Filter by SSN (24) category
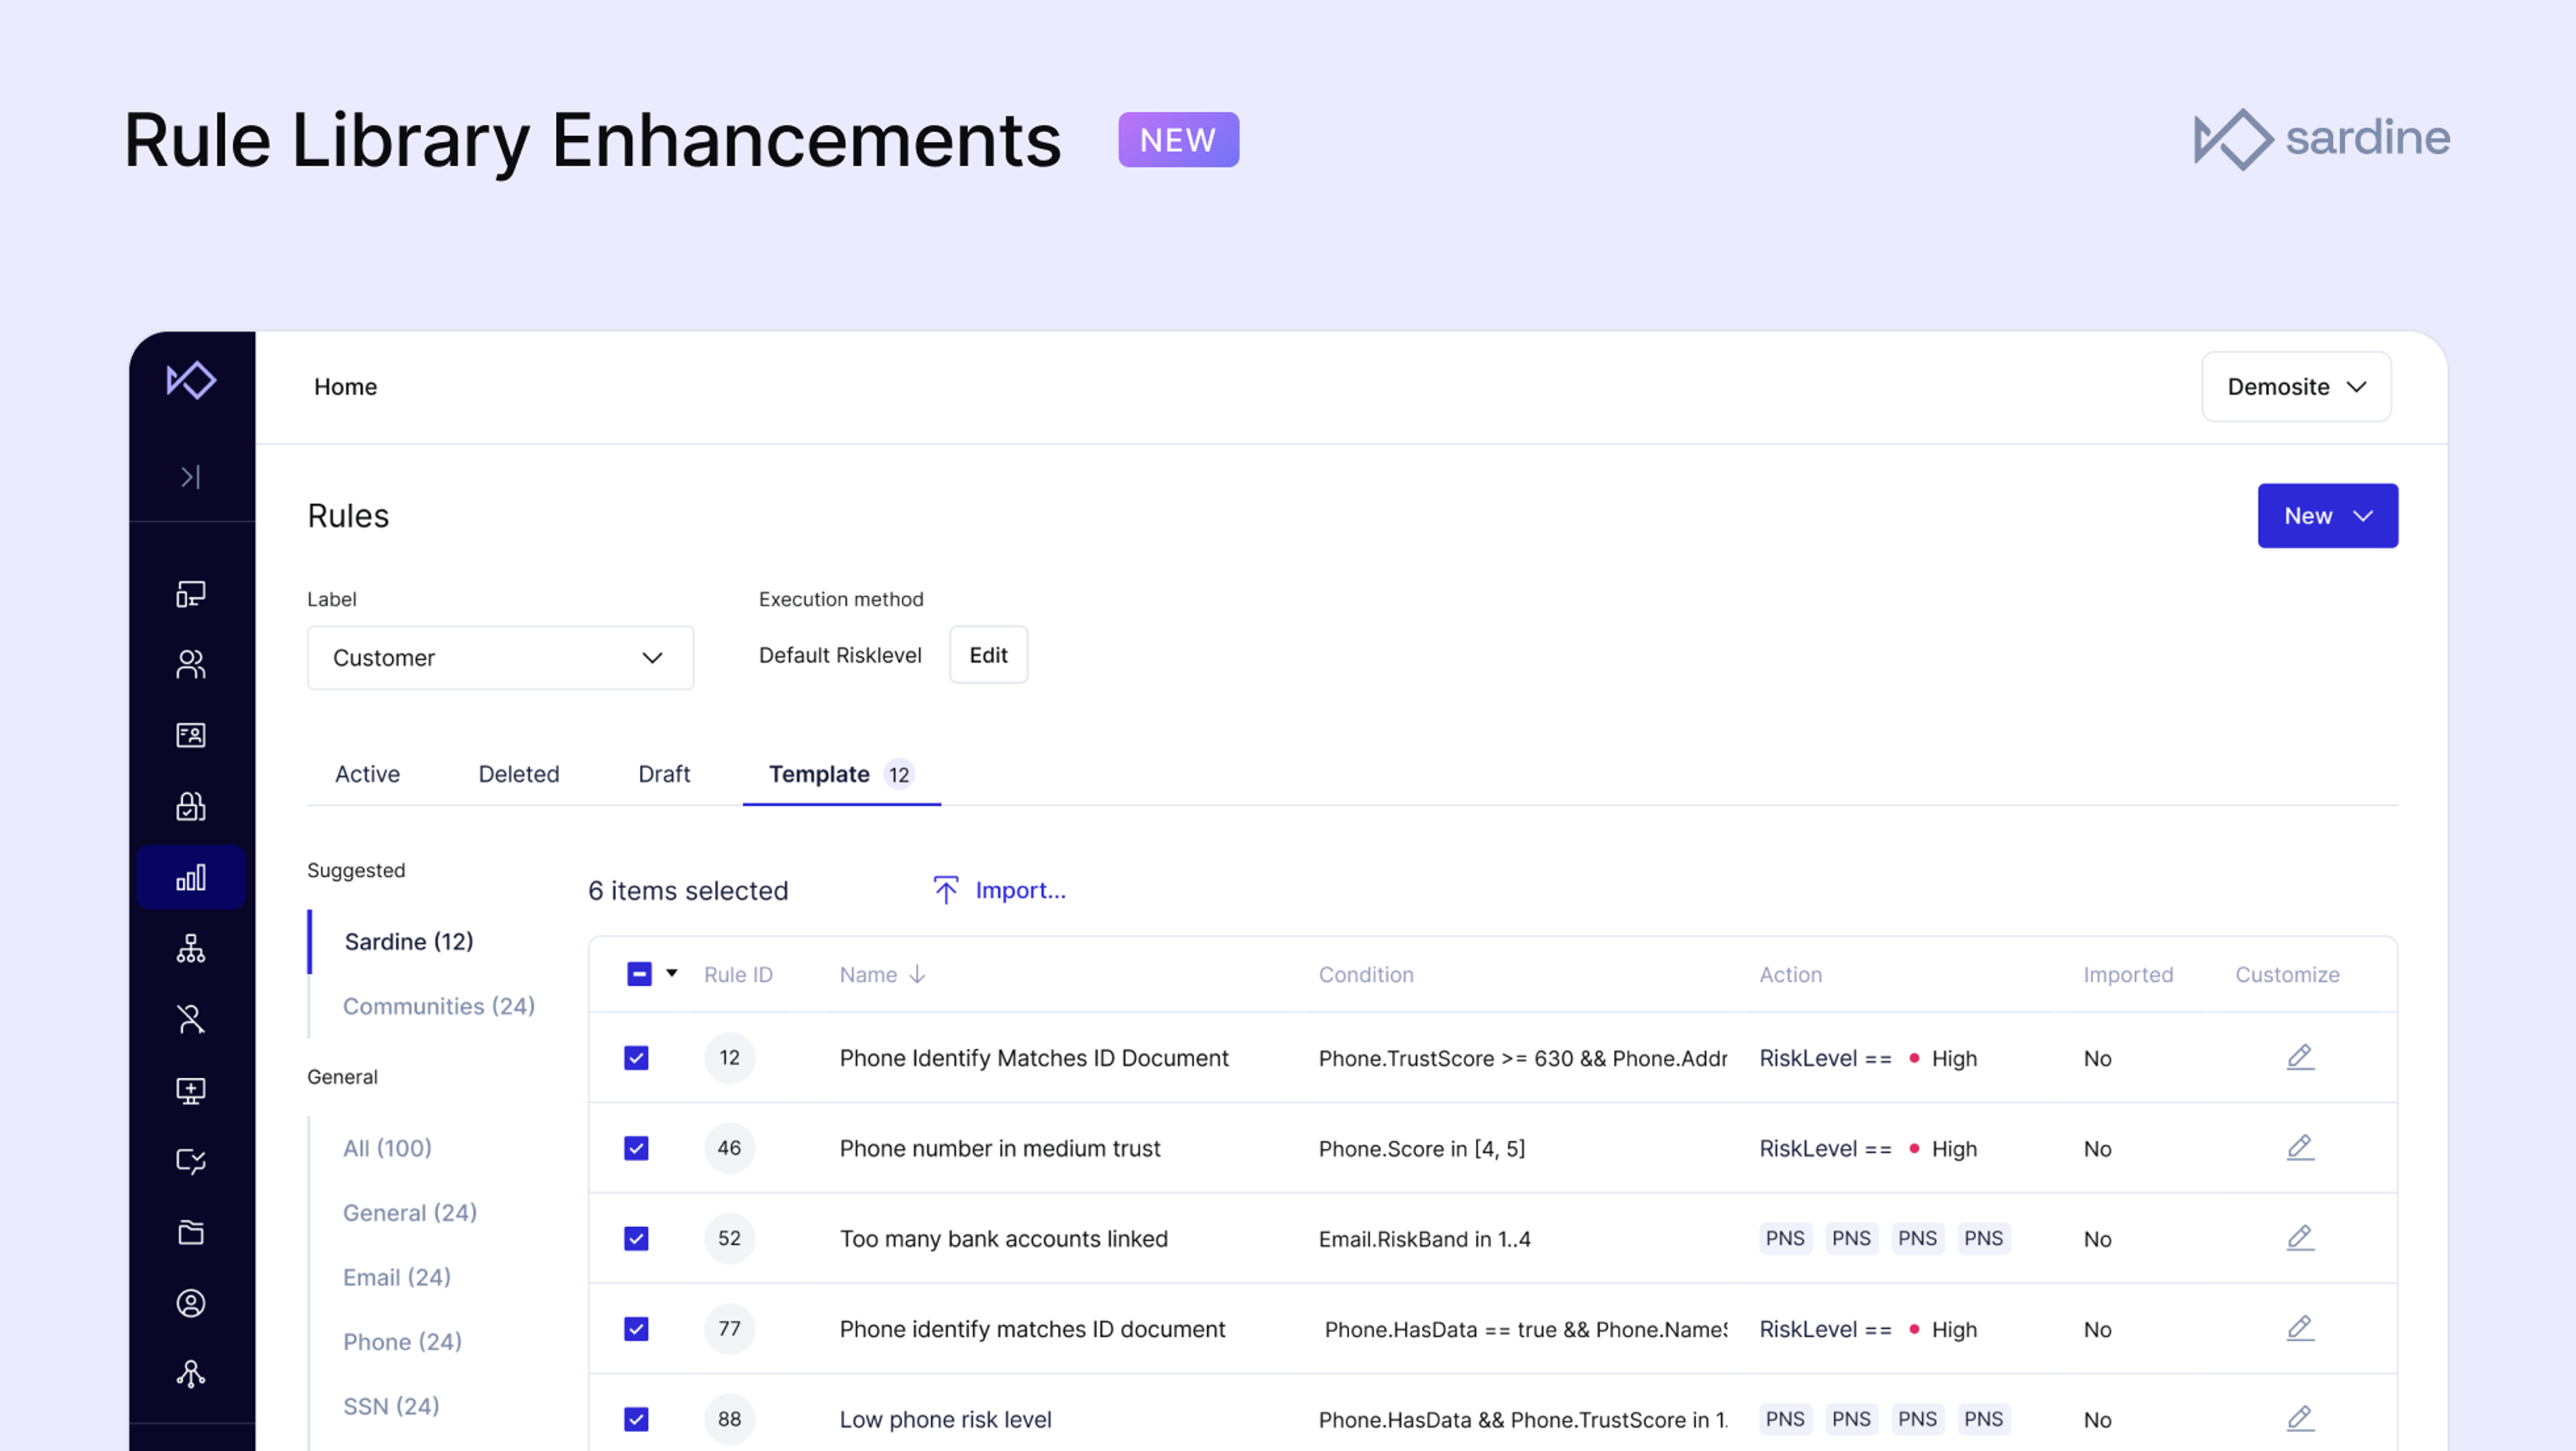 coord(391,1406)
